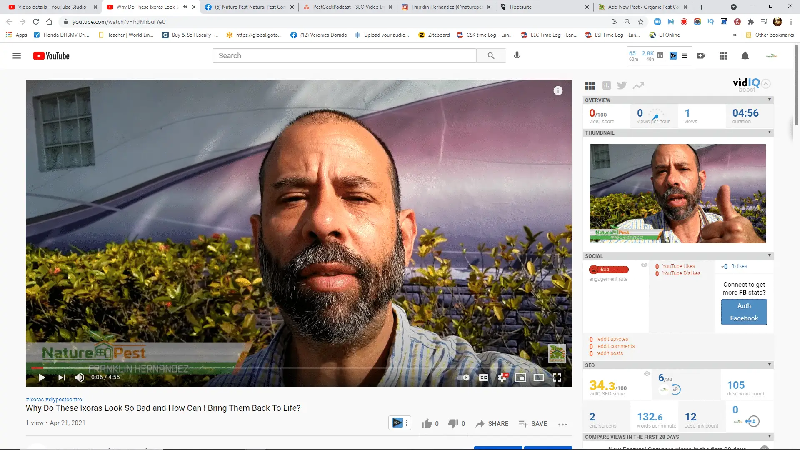
Task: Toggle autoplay switch in player
Action: coord(464,377)
